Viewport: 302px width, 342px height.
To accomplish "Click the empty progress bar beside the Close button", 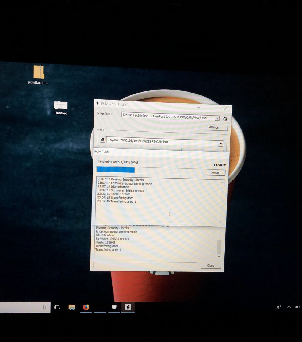I will click(x=145, y=264).
